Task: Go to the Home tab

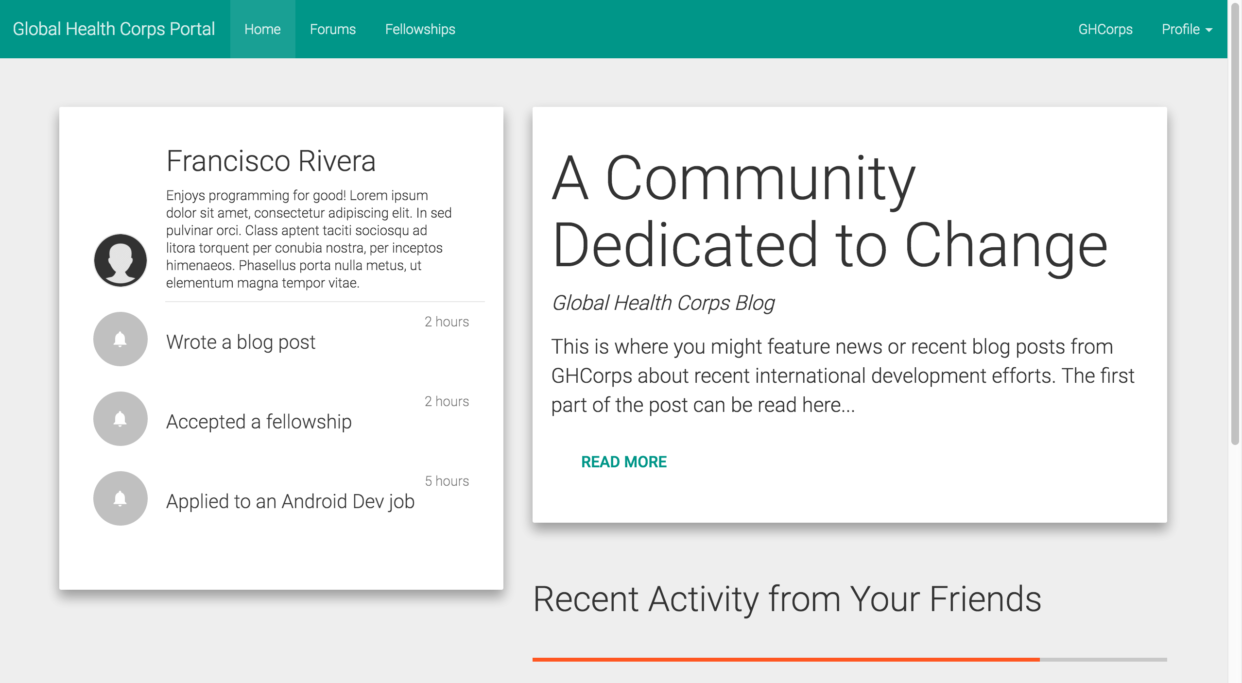Action: coord(262,29)
